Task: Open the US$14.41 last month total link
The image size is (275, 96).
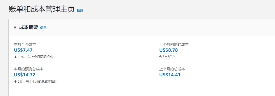Action: (x=170, y=75)
